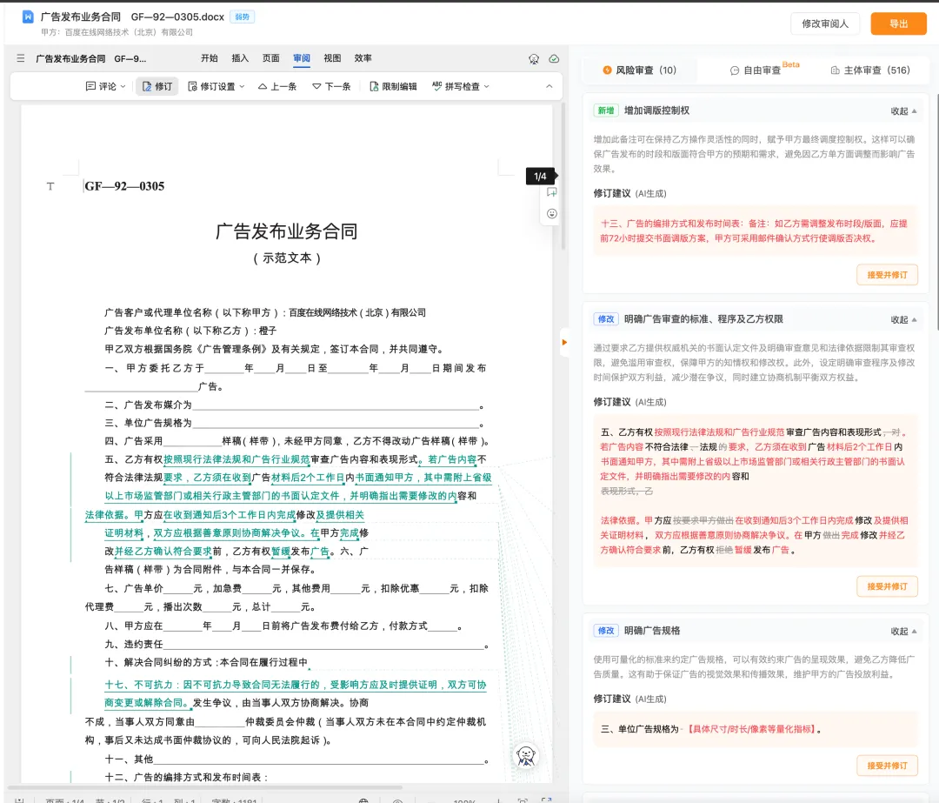Click the orange 导出 export button
939x803 pixels.
pos(898,23)
